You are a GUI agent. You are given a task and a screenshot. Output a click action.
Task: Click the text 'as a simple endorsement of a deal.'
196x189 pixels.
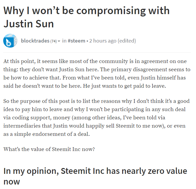pyautogui.click(x=46, y=134)
